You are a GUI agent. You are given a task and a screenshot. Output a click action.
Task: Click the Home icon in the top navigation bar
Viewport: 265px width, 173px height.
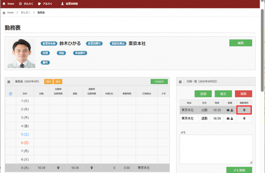[4, 4]
